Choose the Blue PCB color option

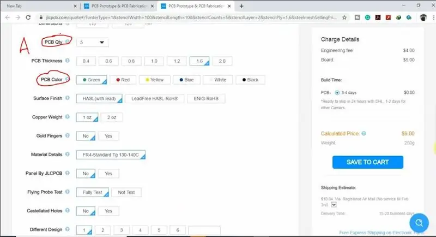(x=186, y=80)
